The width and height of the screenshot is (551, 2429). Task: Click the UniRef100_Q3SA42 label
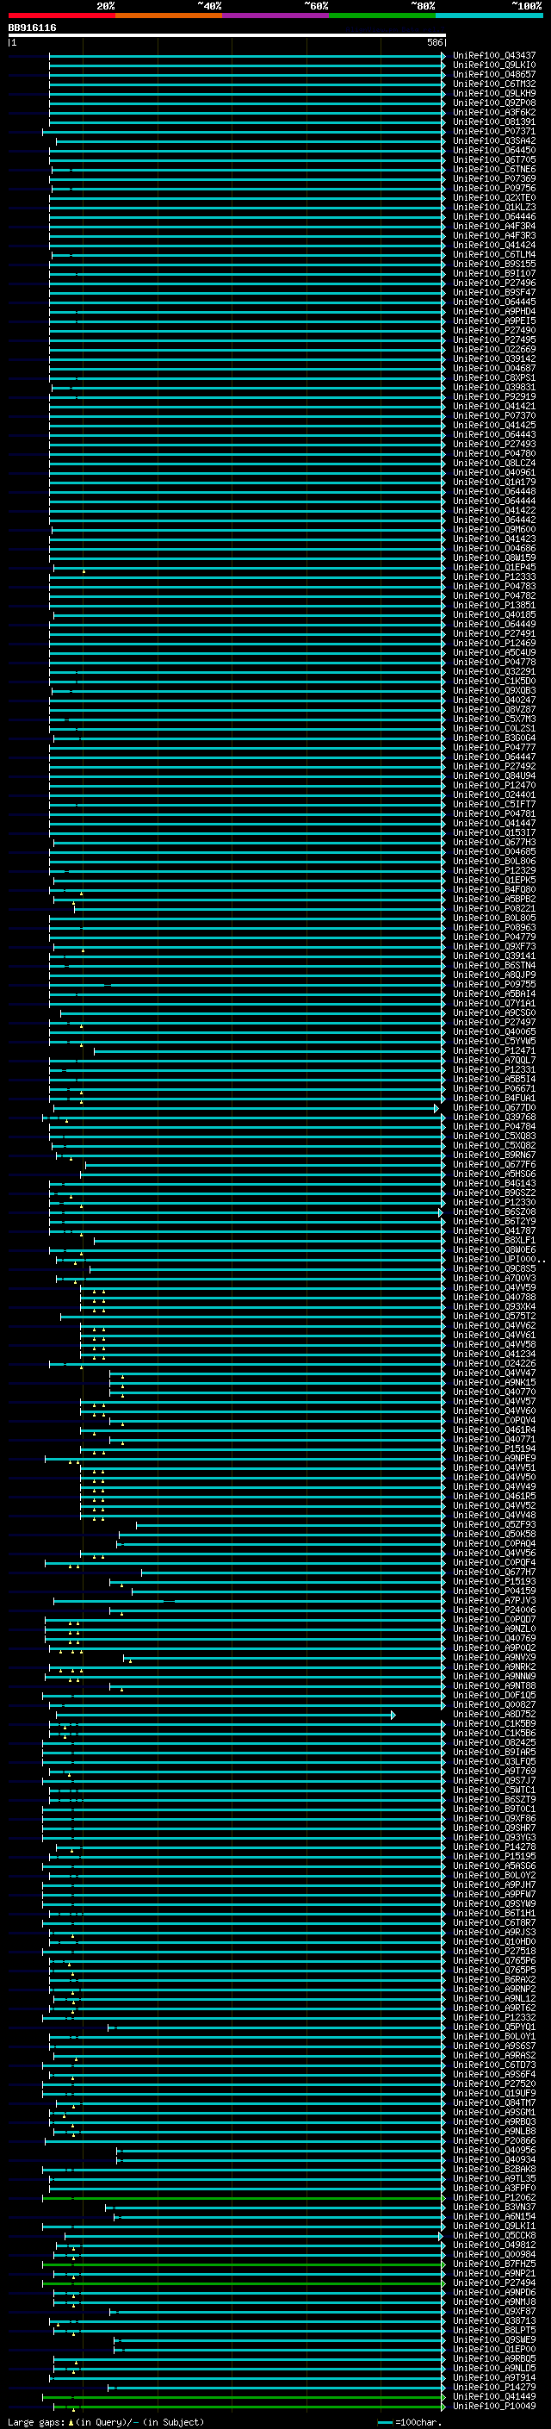pos(494,141)
